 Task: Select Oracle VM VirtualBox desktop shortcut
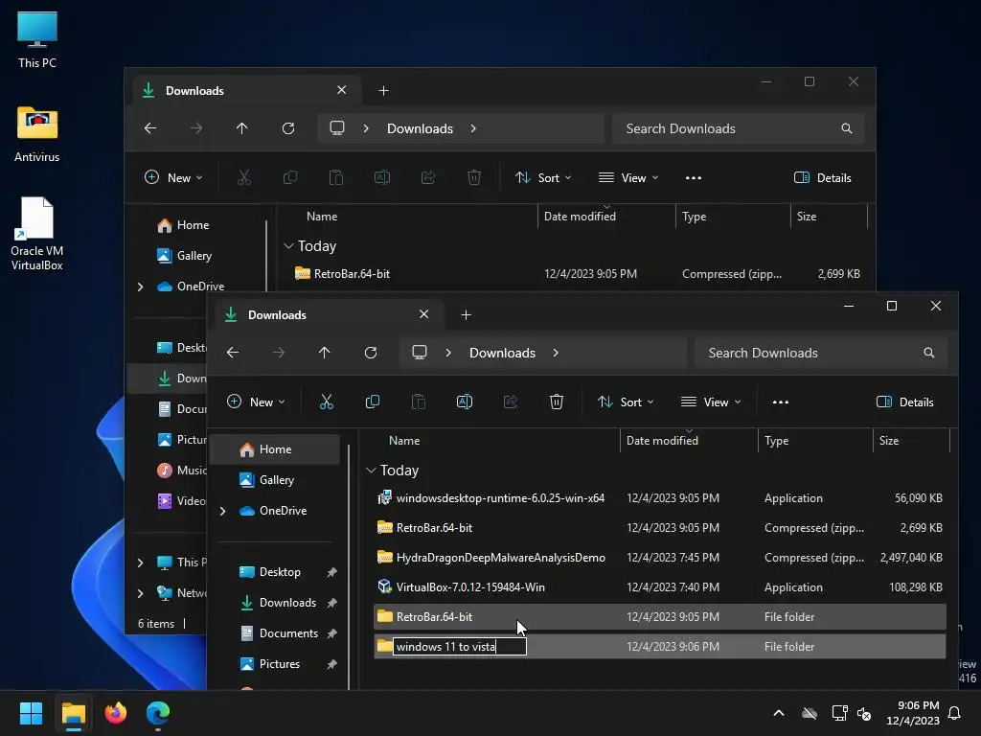(37, 234)
